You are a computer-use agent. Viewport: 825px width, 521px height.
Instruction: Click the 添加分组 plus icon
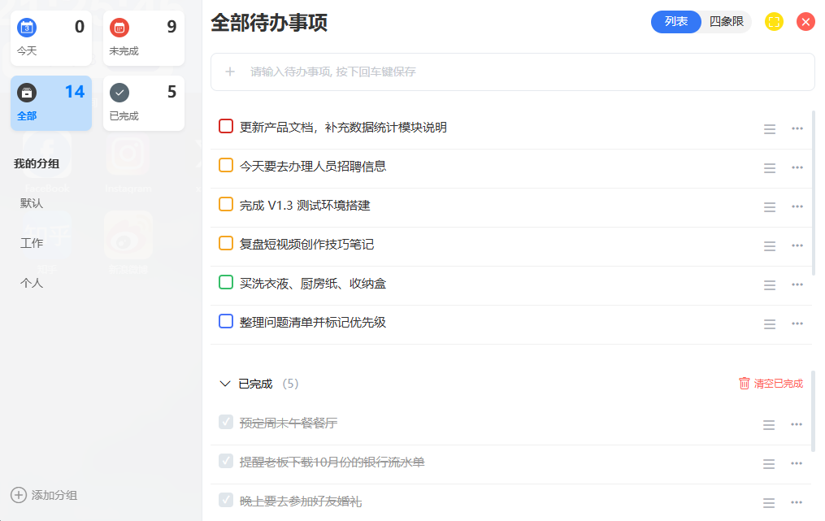click(18, 495)
